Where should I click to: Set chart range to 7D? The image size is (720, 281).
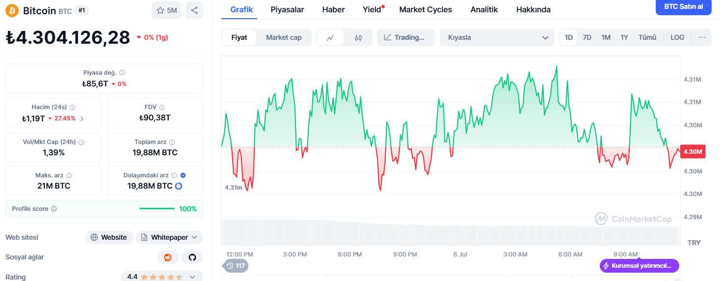pyautogui.click(x=587, y=37)
